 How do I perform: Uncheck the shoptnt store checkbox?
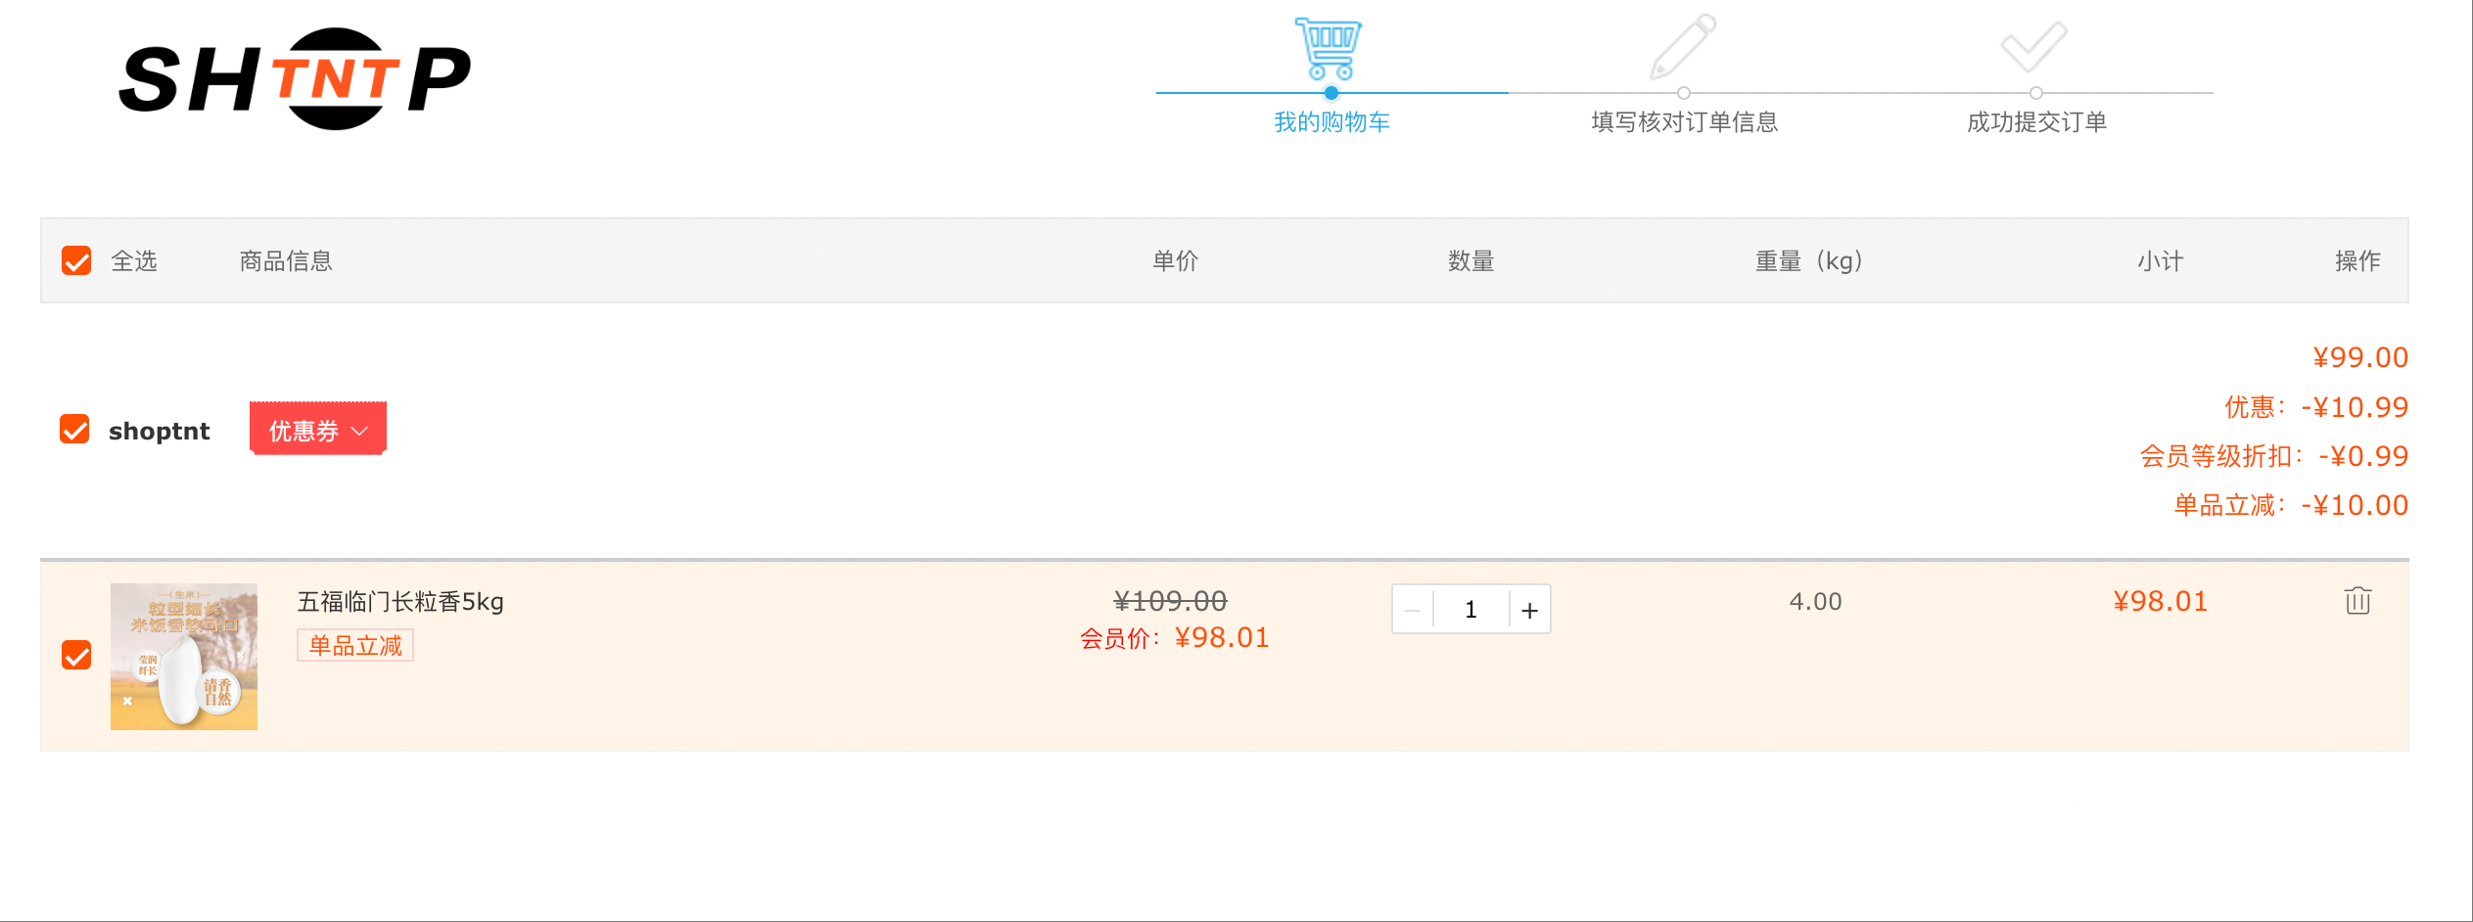point(74,429)
